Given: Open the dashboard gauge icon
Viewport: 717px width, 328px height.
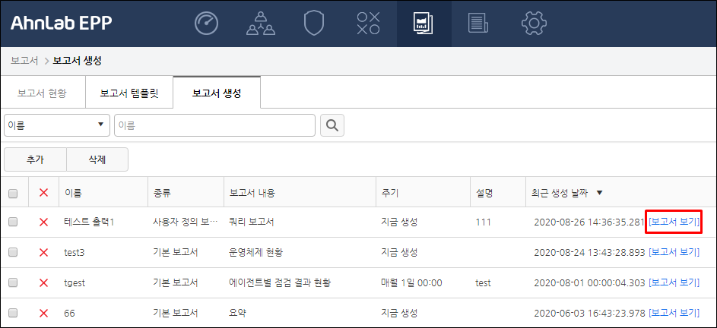Looking at the screenshot, I should coord(207,24).
